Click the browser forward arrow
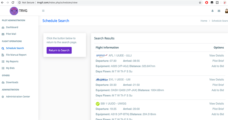Image resolution: width=228 pixels, height=120 pixels. coord(8,3)
